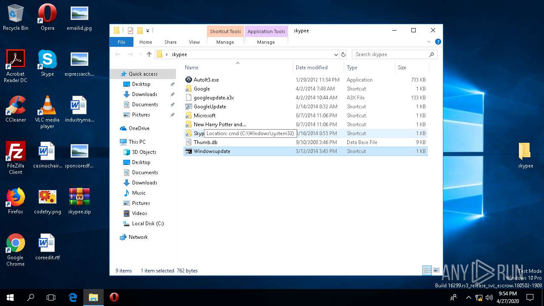Screen dimensions: 544x306
Task: Open the Quick Access Toolbar customize dropdown
Action: [x=147, y=31]
